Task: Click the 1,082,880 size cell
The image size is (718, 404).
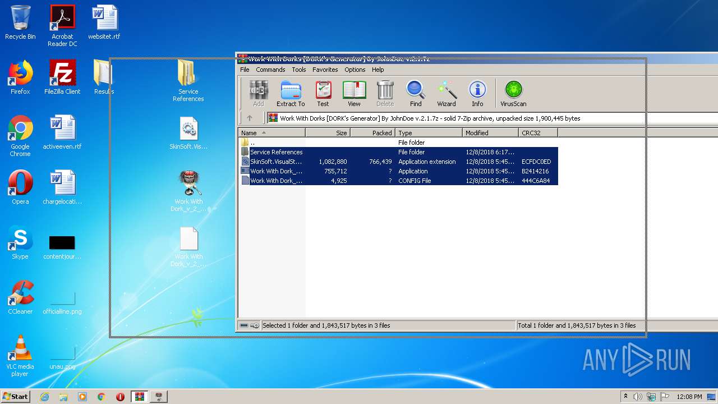Action: coord(333,162)
